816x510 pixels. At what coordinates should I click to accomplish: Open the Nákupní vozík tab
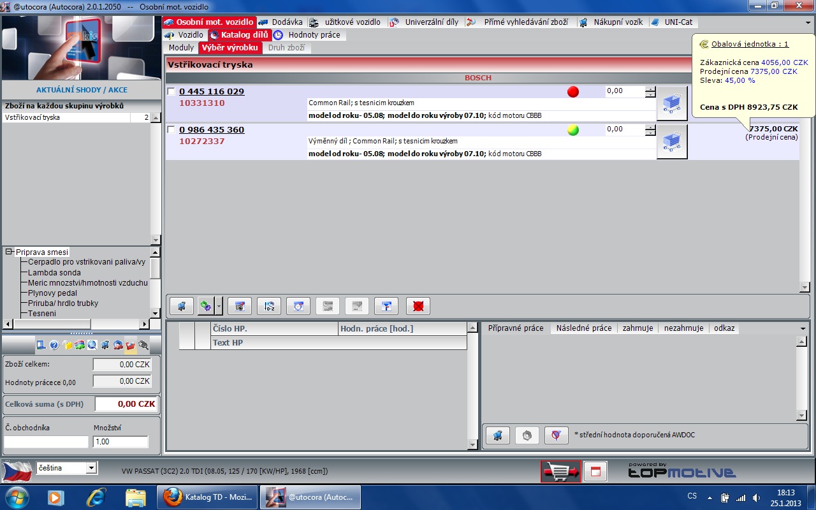point(618,22)
